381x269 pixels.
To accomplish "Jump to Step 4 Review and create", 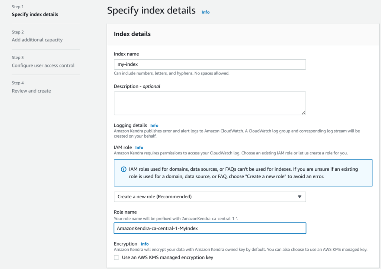I will click(x=31, y=91).
